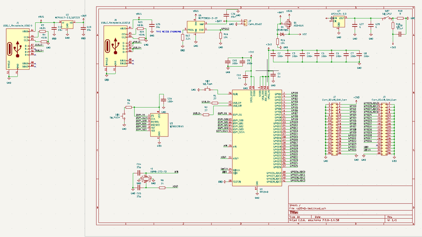422x237 pixels.
Task: Select resistor R2 on the USB_D- line
Action: 206,115
